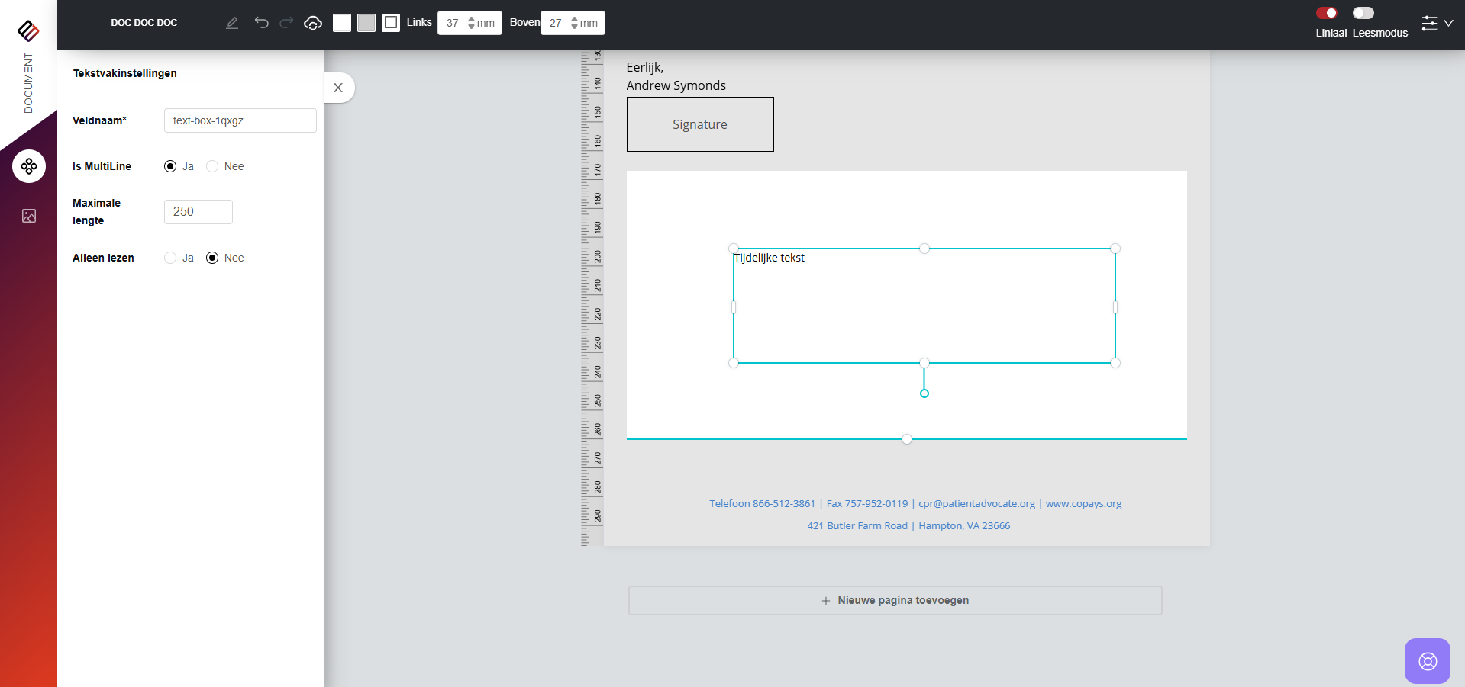
Task: Select the solid white color swatch
Action: [342, 23]
